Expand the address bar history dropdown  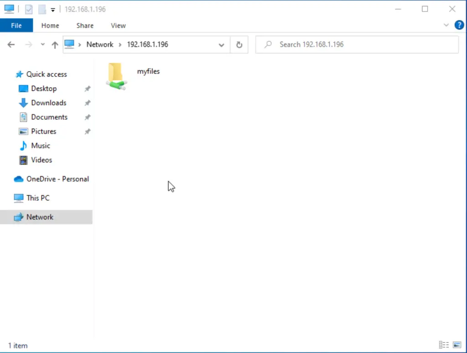[222, 44]
